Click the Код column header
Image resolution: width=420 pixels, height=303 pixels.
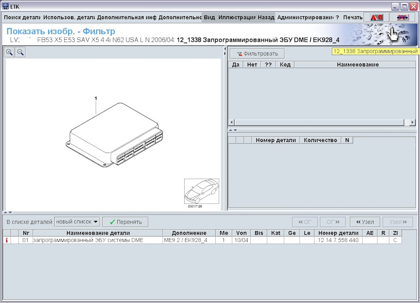285,65
